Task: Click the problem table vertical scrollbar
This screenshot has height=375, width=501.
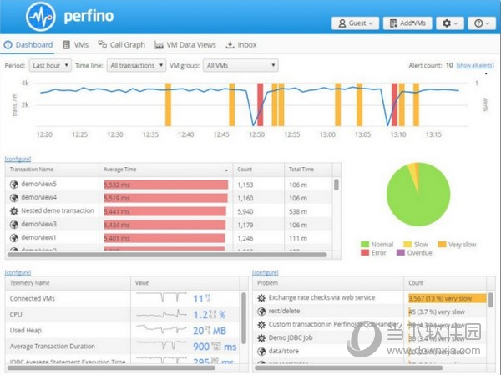Action: pyautogui.click(x=491, y=300)
